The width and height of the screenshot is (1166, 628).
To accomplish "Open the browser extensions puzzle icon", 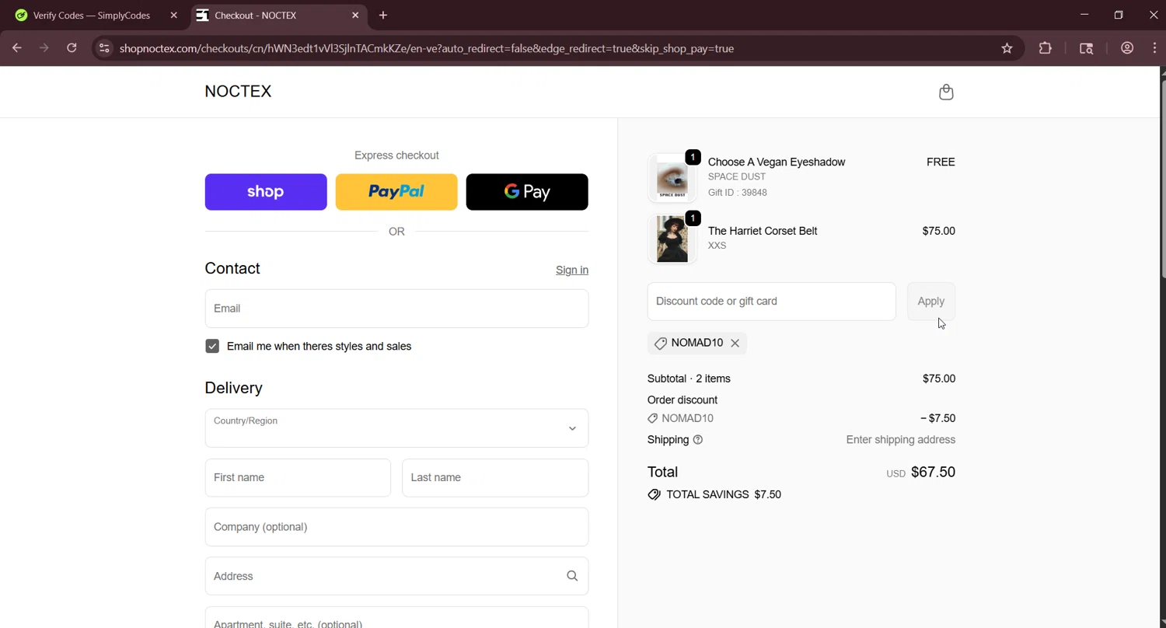I will point(1046,48).
